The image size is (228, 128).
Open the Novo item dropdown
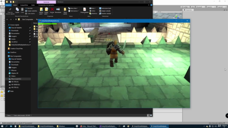click(x=73, y=8)
